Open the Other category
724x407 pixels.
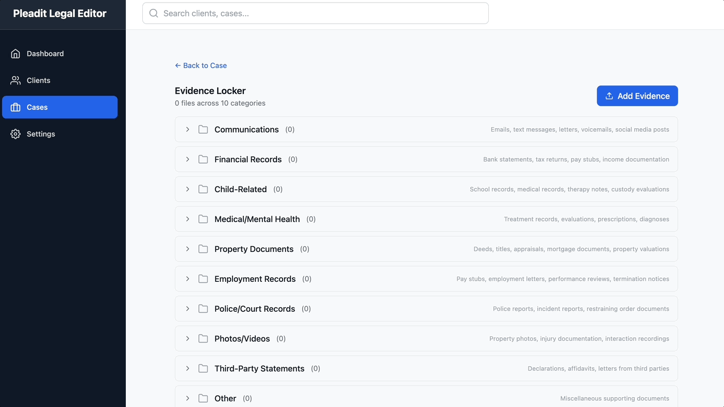tap(188, 398)
